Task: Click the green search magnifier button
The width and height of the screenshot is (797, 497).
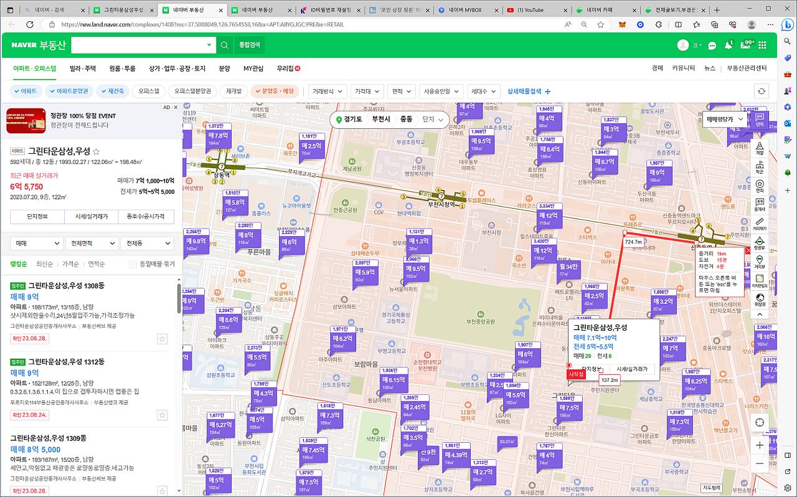Action: (225, 45)
